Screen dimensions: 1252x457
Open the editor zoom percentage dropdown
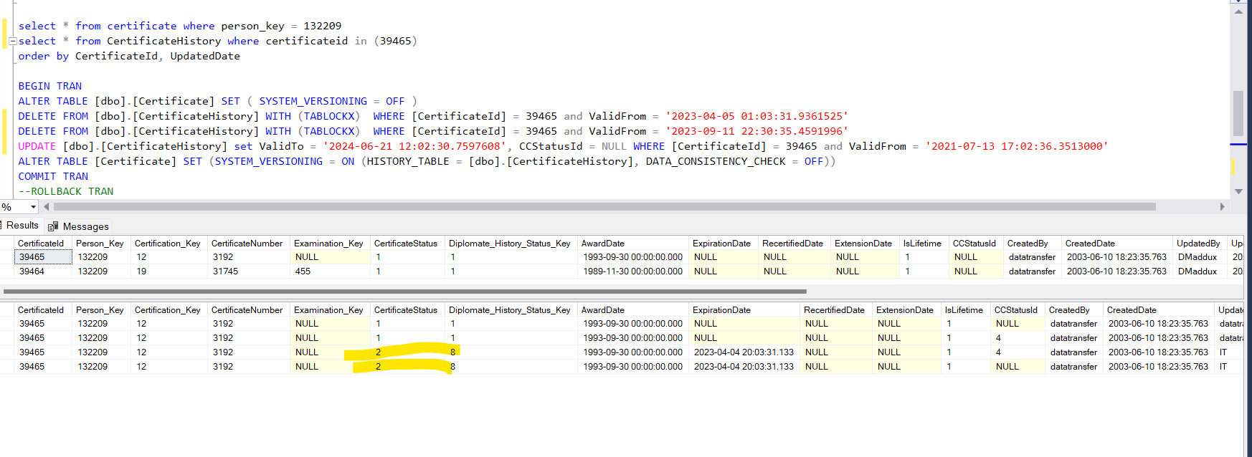33,207
